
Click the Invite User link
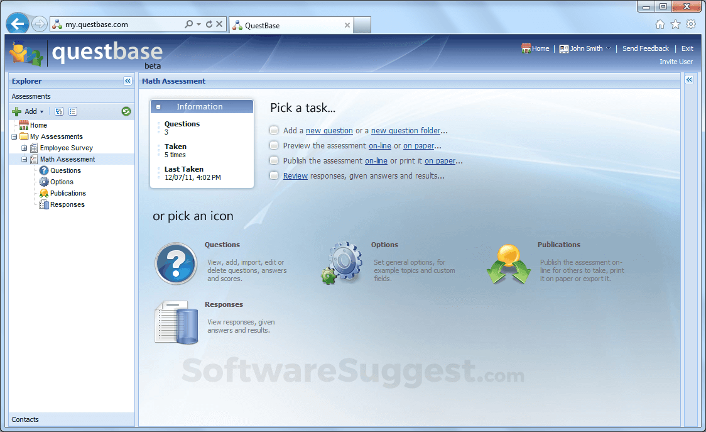click(x=676, y=62)
